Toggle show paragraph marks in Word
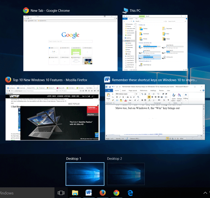Screen dimensions: 210x198 [168, 100]
